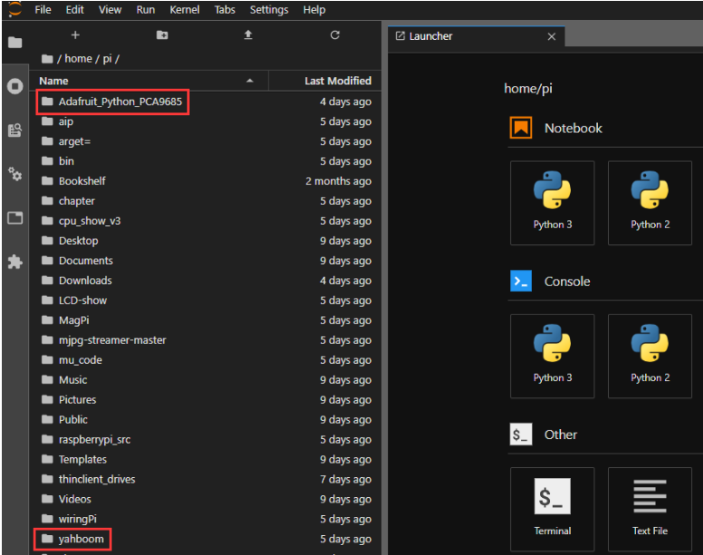
Task: Select the raspberrypi_src folder
Action: [205, 440]
